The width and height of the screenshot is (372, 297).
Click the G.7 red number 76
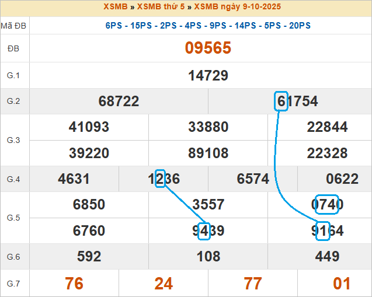pyautogui.click(x=74, y=284)
